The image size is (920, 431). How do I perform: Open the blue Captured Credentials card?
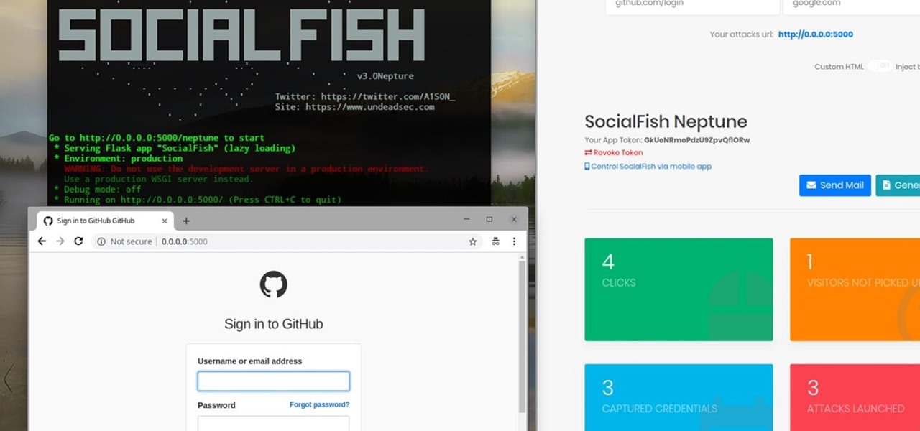[x=678, y=397]
